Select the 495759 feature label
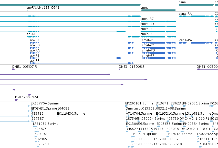Screen dimensions: 218x148 (173, 118)
